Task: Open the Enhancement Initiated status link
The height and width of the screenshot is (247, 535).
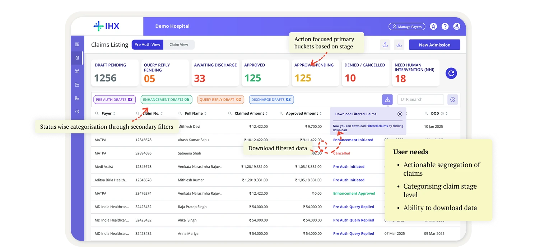Action: pyautogui.click(x=353, y=140)
